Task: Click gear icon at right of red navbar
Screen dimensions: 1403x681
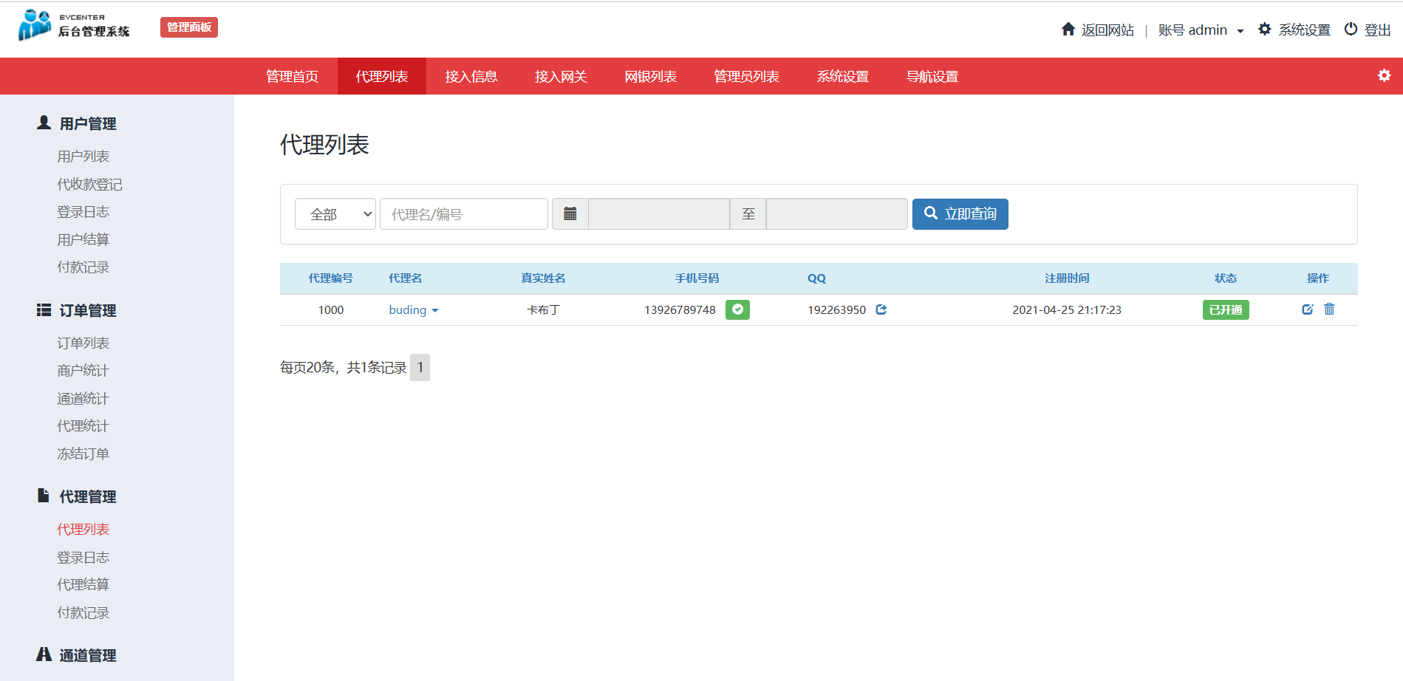Action: click(1384, 76)
